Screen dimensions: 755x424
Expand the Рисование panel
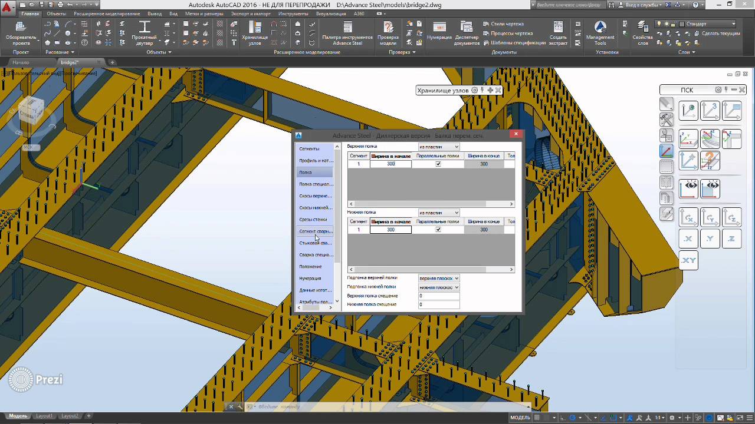(60, 52)
